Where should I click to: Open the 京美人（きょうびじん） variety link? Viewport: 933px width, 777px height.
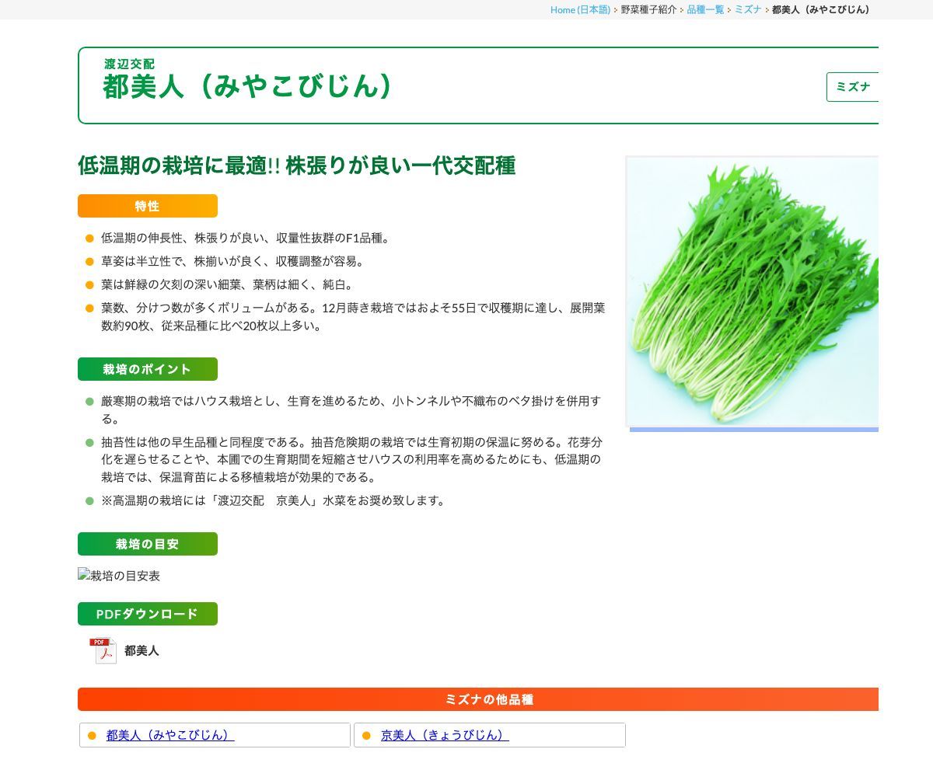(445, 735)
